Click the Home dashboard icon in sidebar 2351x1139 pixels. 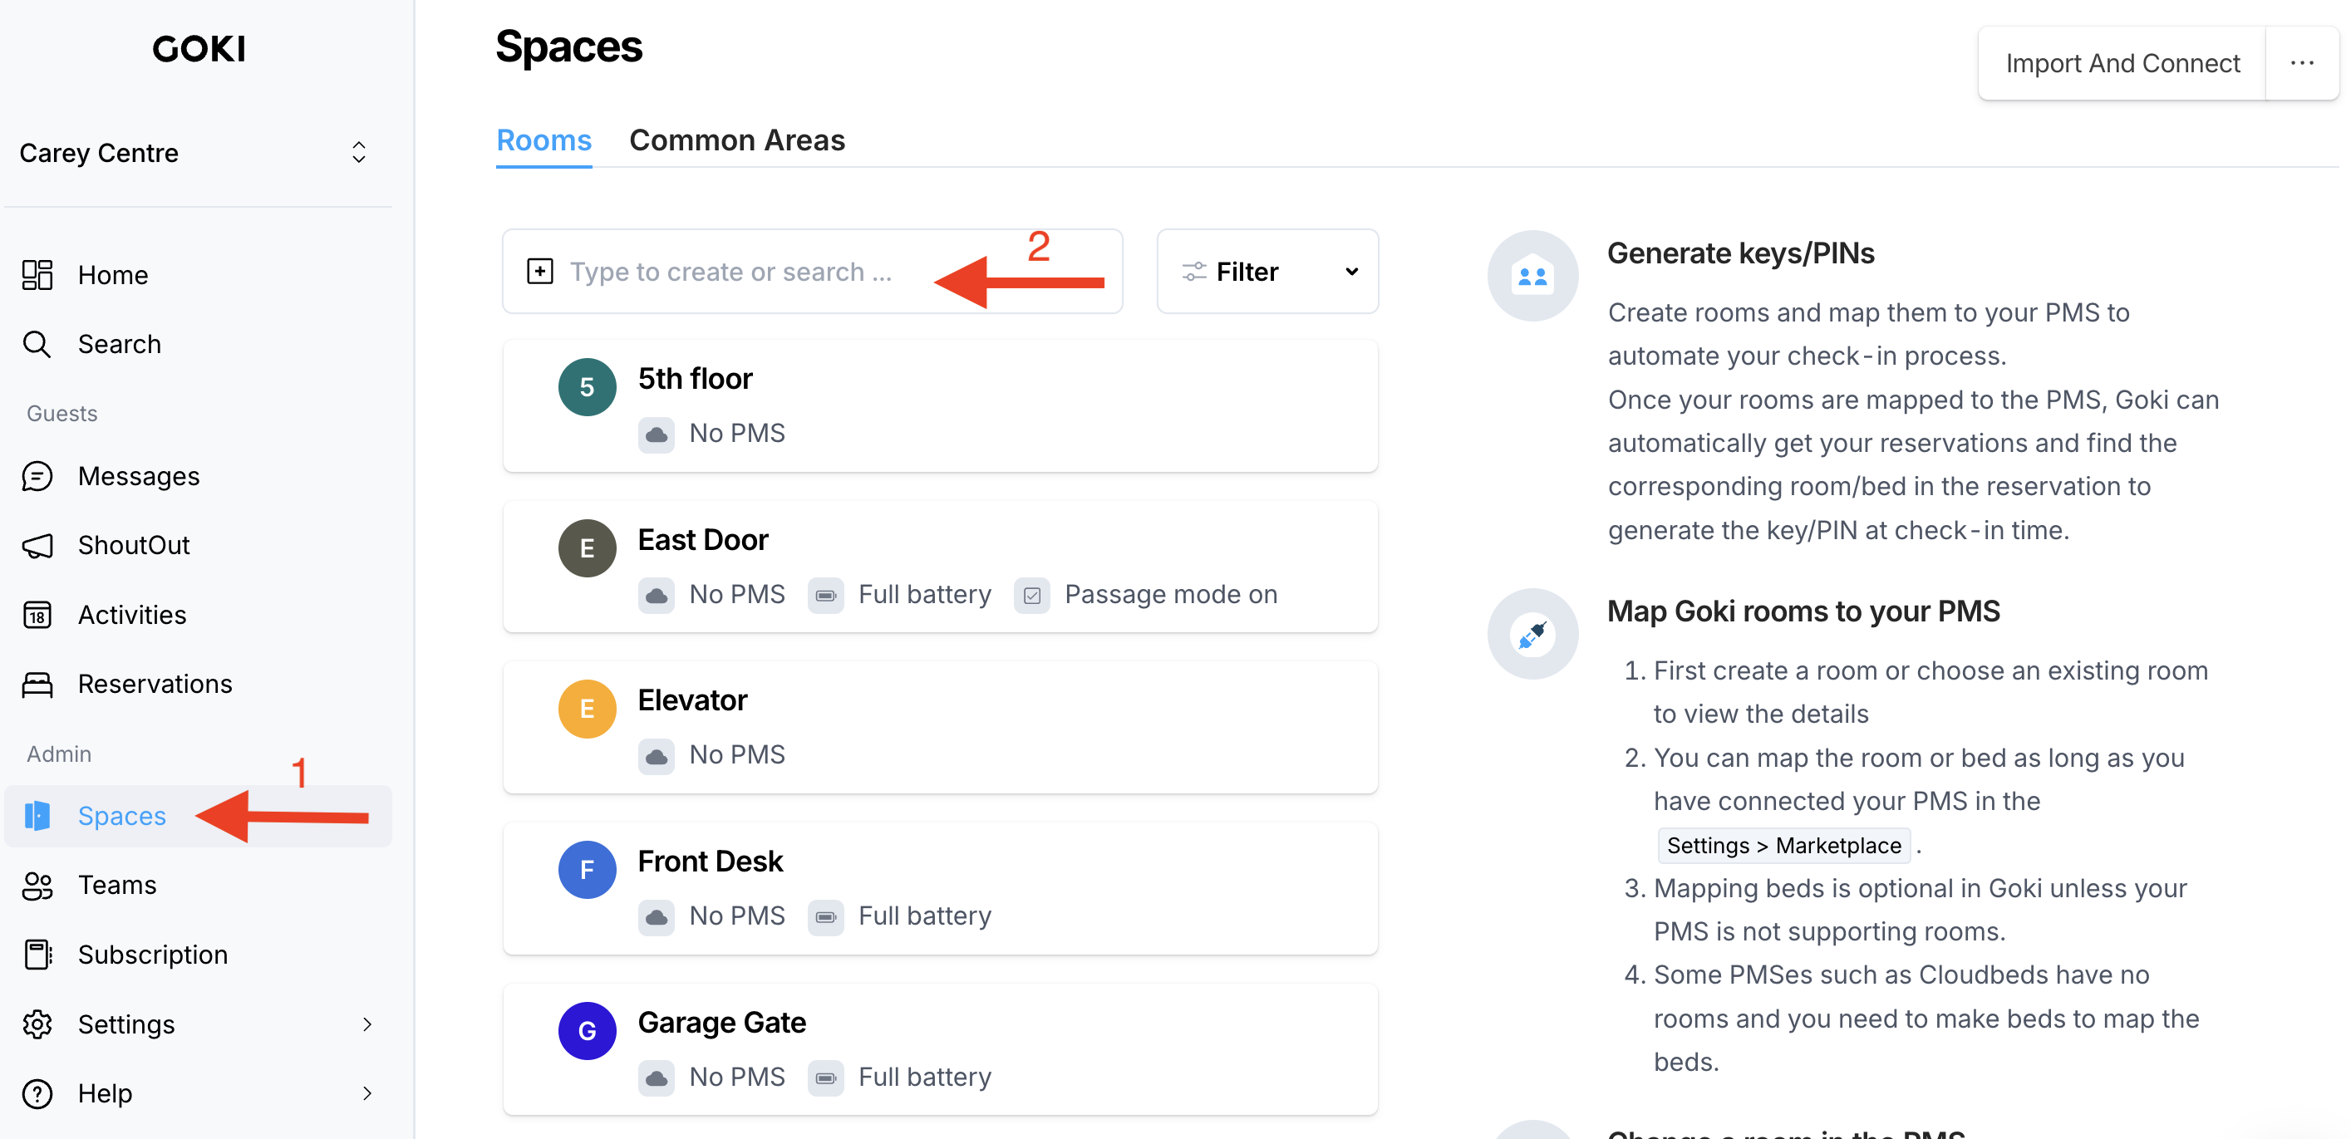click(37, 275)
